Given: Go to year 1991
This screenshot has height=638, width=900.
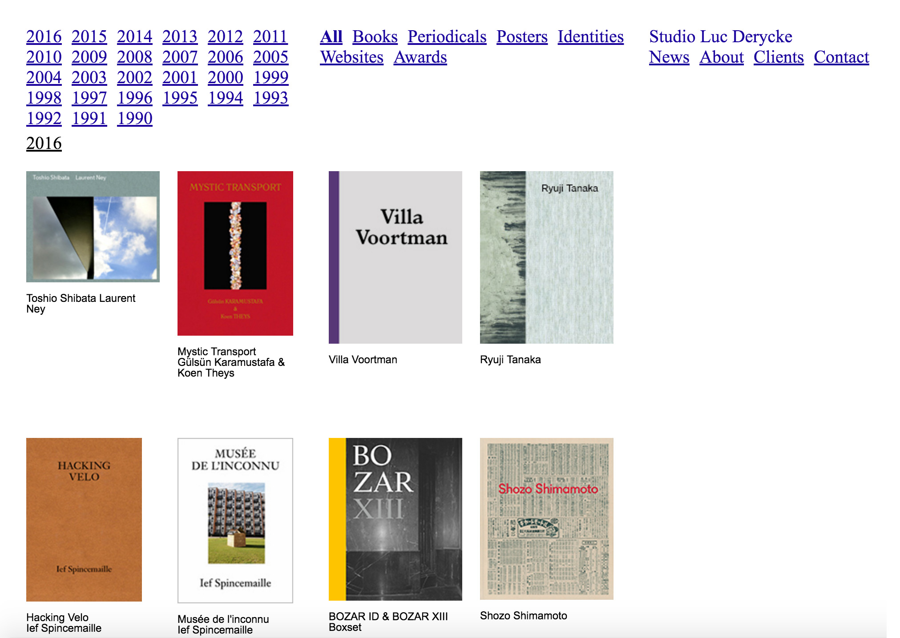Looking at the screenshot, I should tap(89, 118).
